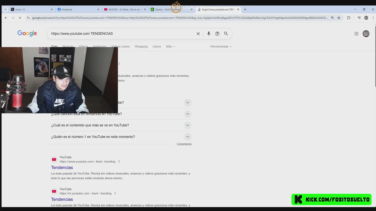Switch to the Inicio / X tab
This screenshot has width=376, height=211.
31,9
